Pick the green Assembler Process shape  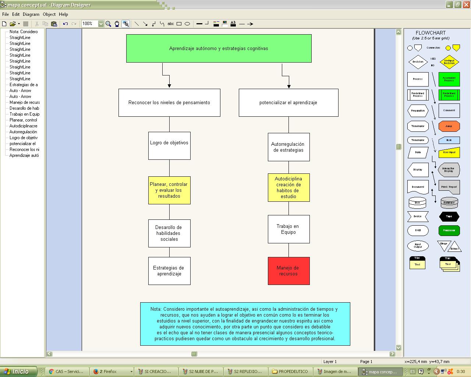click(449, 79)
